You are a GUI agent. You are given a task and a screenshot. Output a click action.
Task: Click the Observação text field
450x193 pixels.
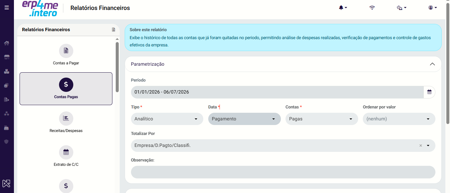(x=283, y=172)
